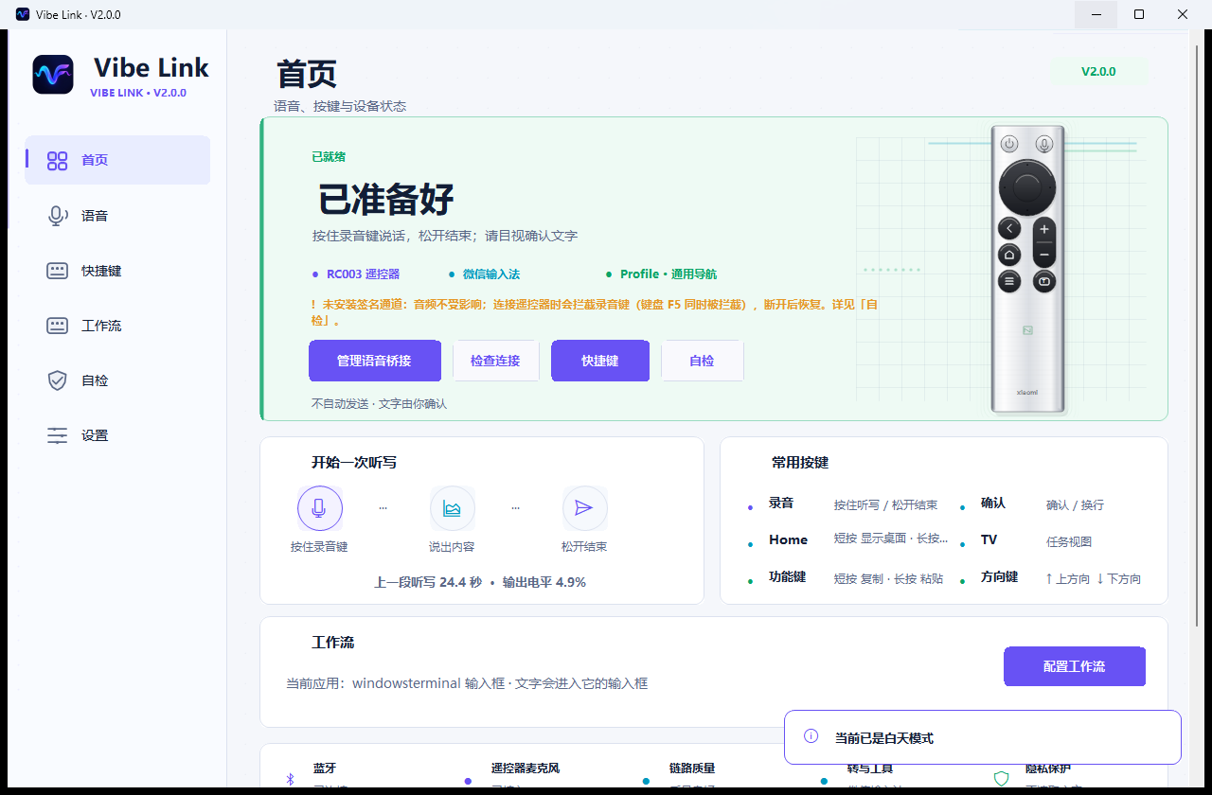Open the 语音 microphone sidebar item
Screen dimensions: 1212x795
click(x=117, y=216)
